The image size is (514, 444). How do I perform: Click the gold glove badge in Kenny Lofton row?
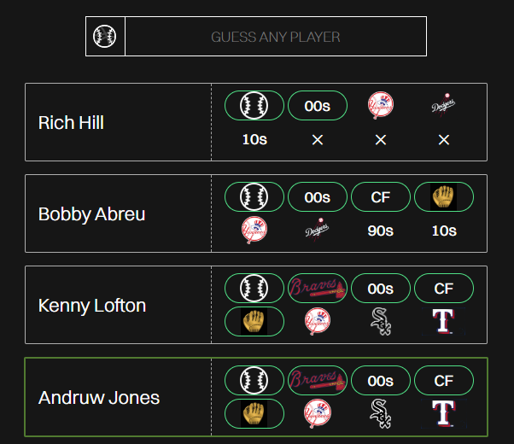(254, 322)
